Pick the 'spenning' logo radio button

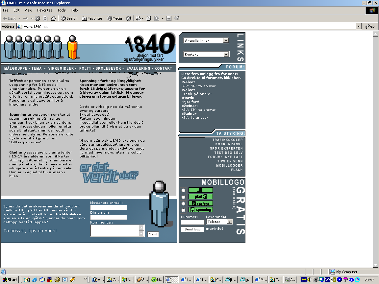coord(183,210)
